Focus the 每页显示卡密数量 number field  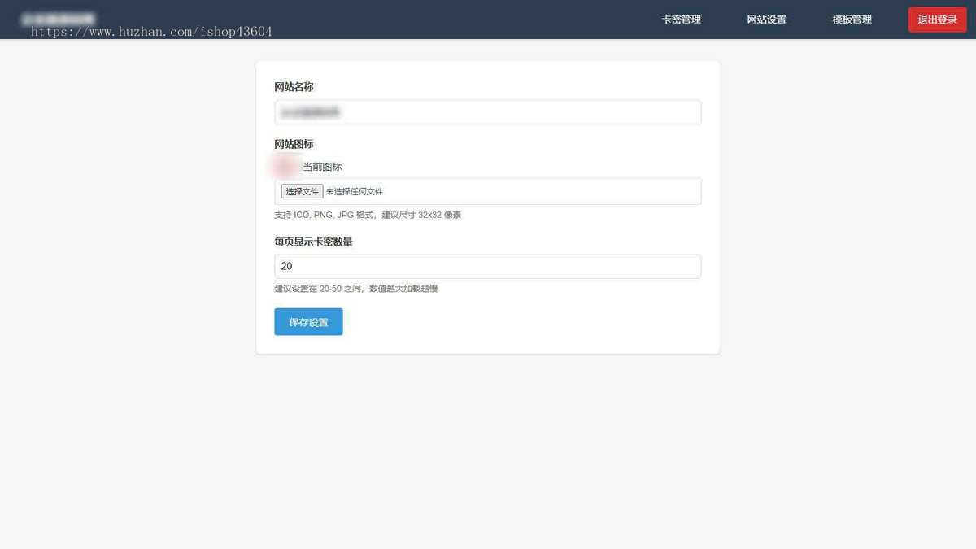(488, 267)
